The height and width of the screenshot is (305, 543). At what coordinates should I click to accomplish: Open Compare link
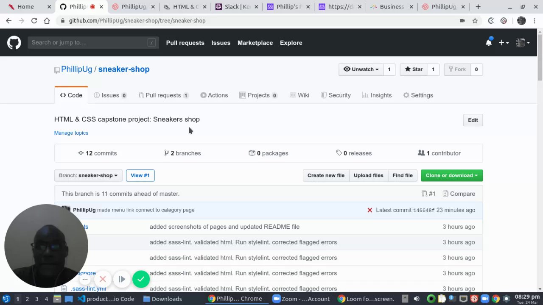459,194
